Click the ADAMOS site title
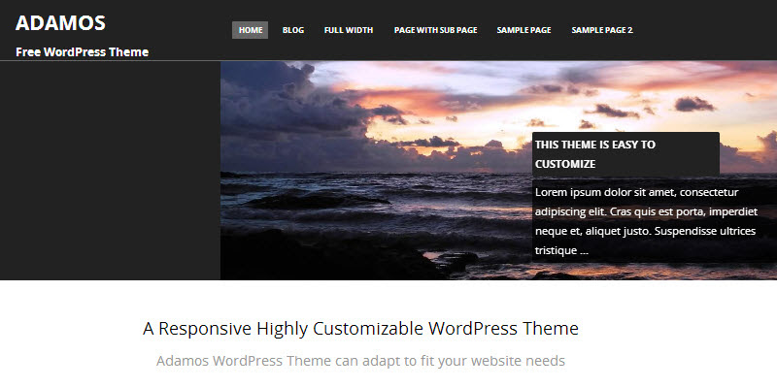Image resolution: width=777 pixels, height=388 pixels. pyautogui.click(x=60, y=22)
